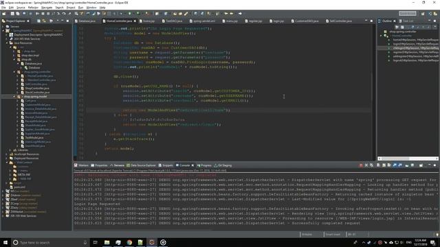Image resolution: width=440 pixels, height=247 pixels.
Task: Open Project Explorer view menu
Action: click(x=58, y=21)
